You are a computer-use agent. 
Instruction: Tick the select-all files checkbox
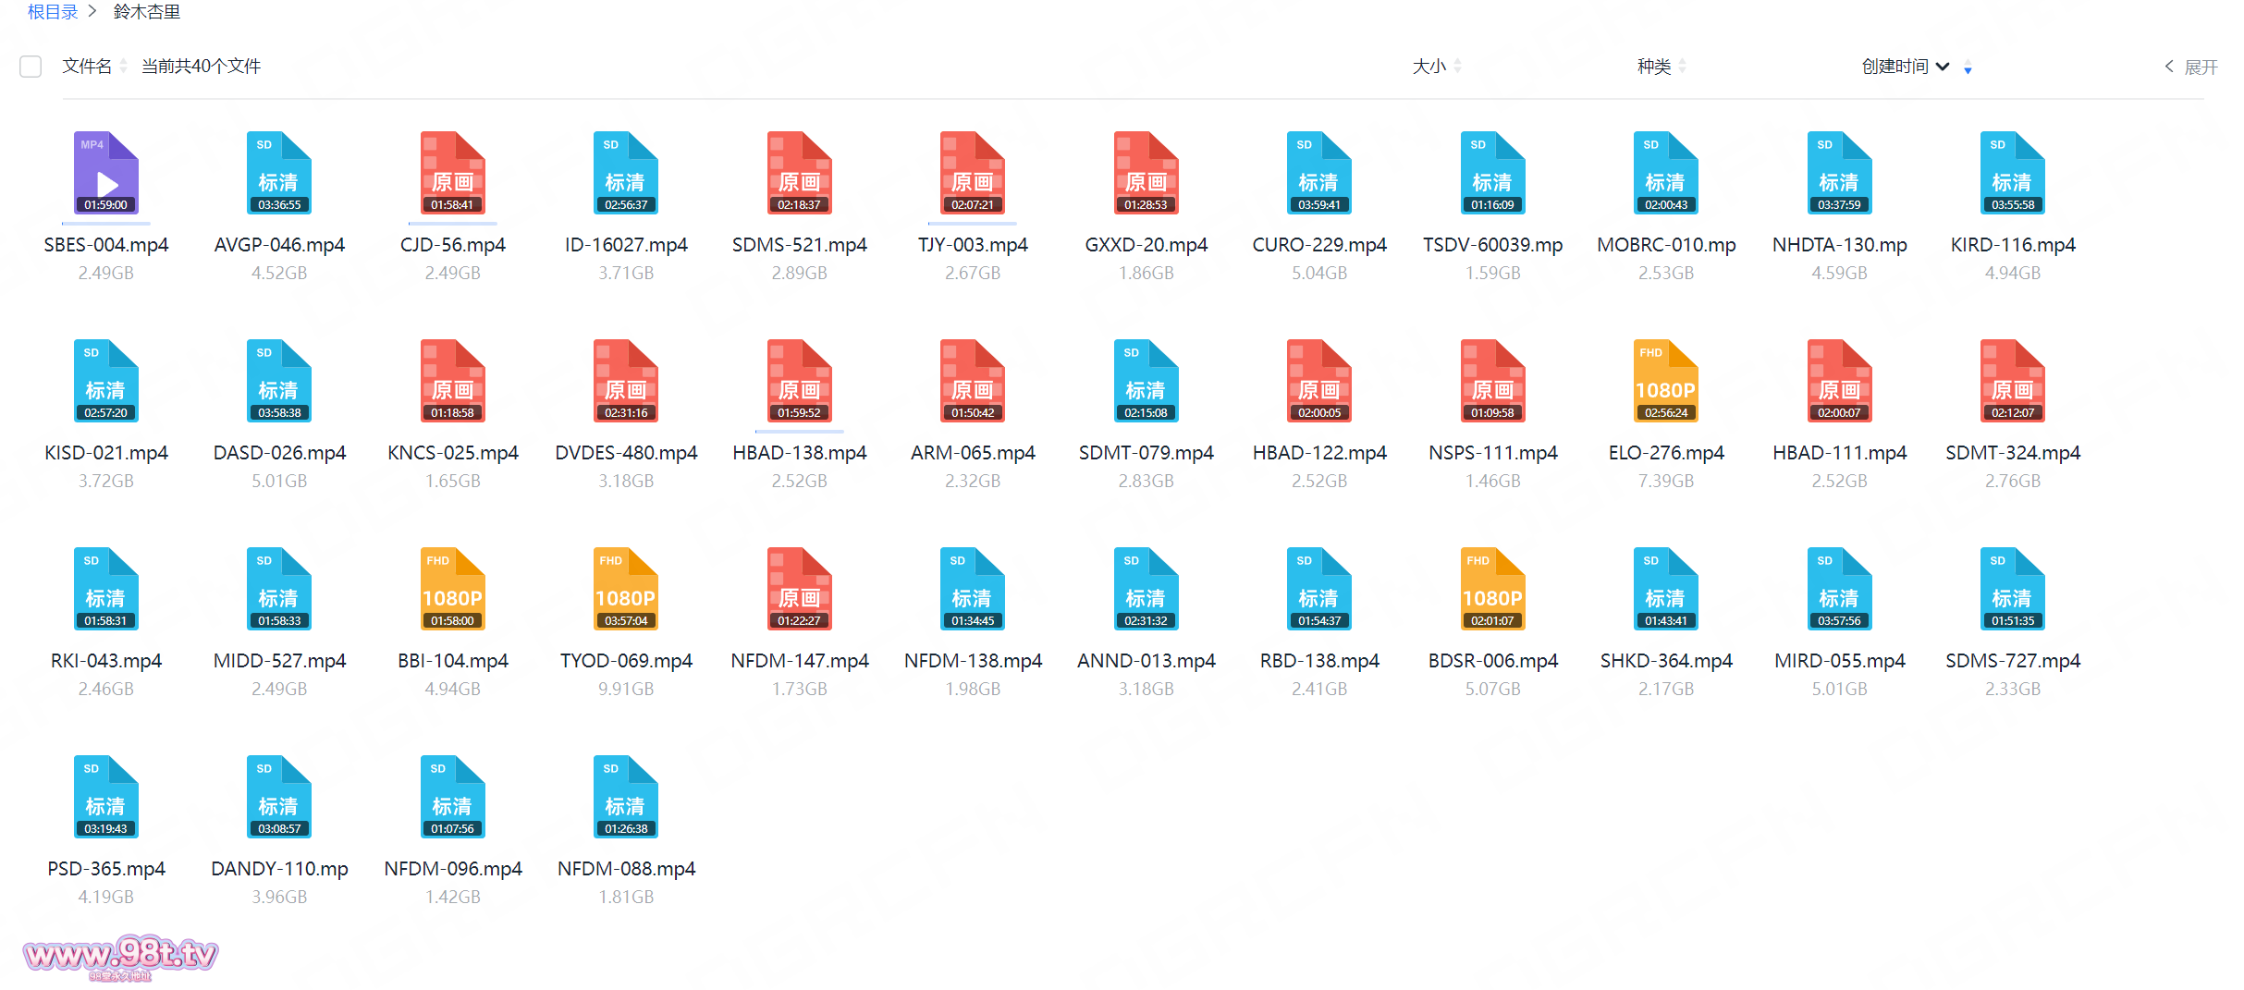pos(31,67)
